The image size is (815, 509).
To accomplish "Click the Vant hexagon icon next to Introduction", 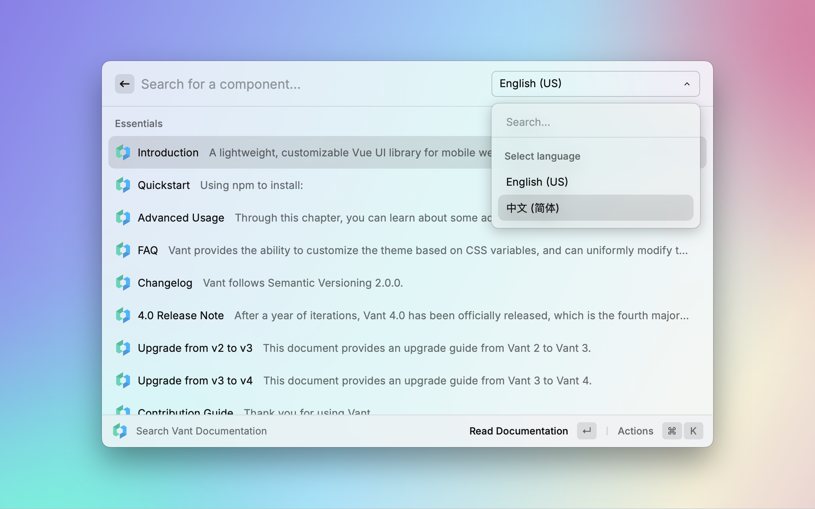I will [123, 152].
